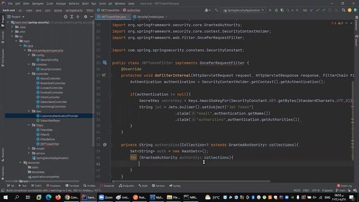Image resolution: width=359 pixels, height=202 pixels.
Task: Collapse the resources folder node
Action: pyautogui.click(x=21, y=163)
